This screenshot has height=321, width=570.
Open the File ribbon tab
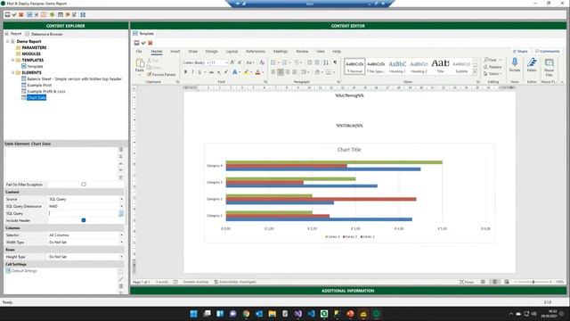[x=139, y=52]
